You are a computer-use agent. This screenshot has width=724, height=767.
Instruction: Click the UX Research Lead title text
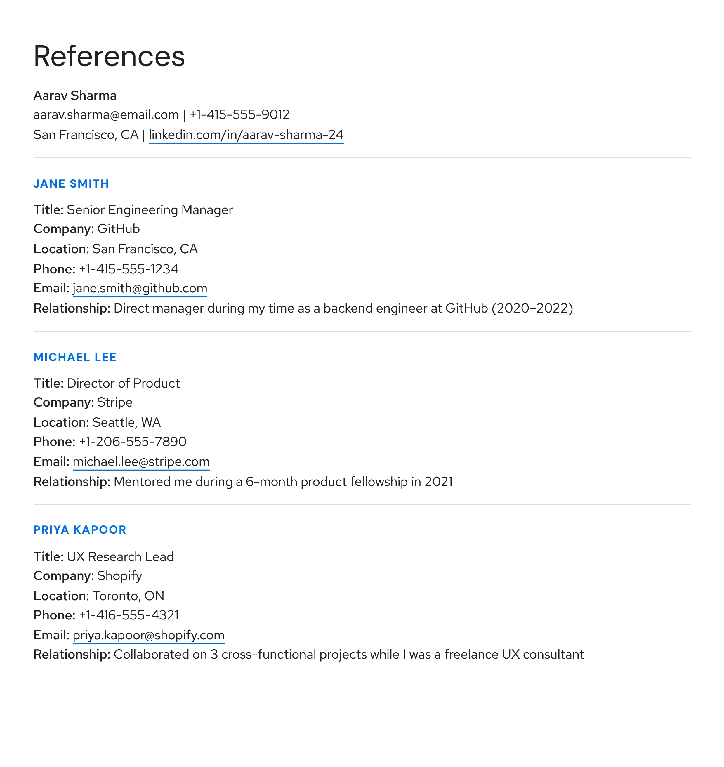coord(120,557)
